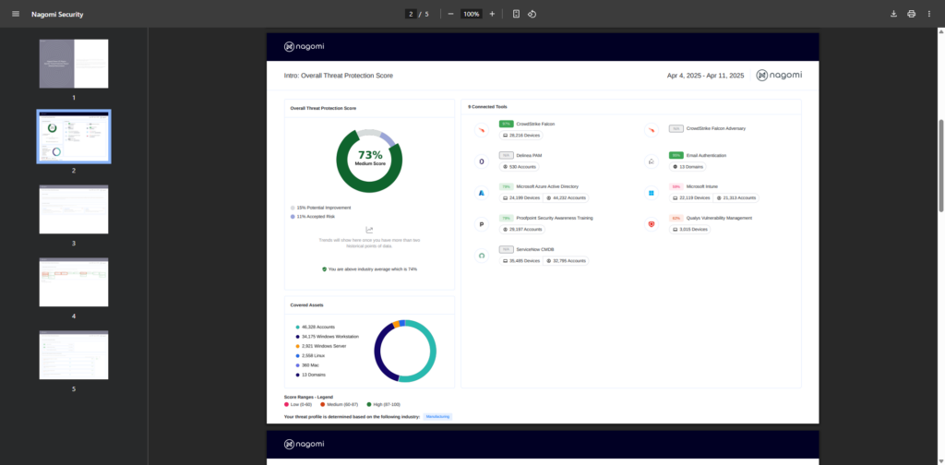Click the 29,197 Accounts badge
945x465 pixels.
pos(522,229)
